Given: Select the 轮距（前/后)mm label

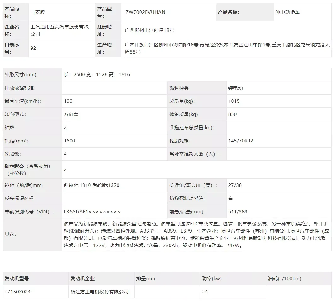Looking at the screenshot, I should coord(24,185).
